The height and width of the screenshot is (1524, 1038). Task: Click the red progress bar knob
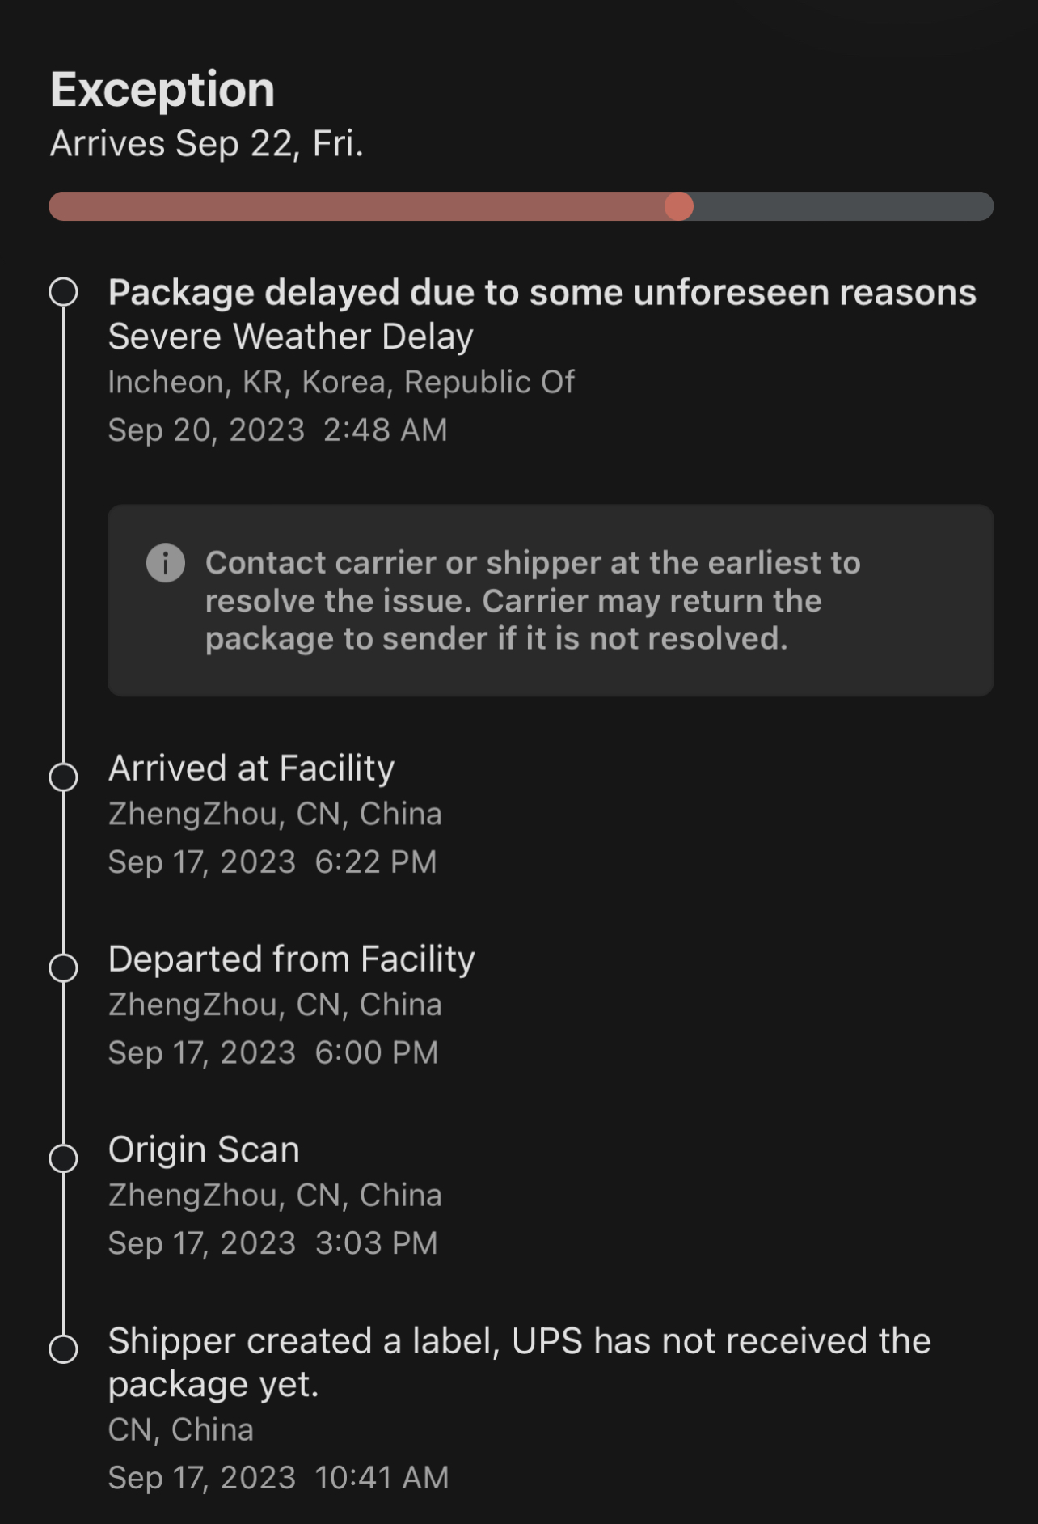pos(679,206)
